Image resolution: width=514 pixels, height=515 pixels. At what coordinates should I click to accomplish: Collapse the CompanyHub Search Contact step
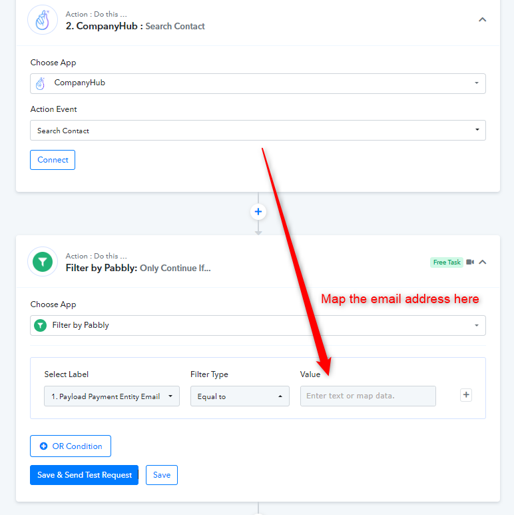[482, 20]
